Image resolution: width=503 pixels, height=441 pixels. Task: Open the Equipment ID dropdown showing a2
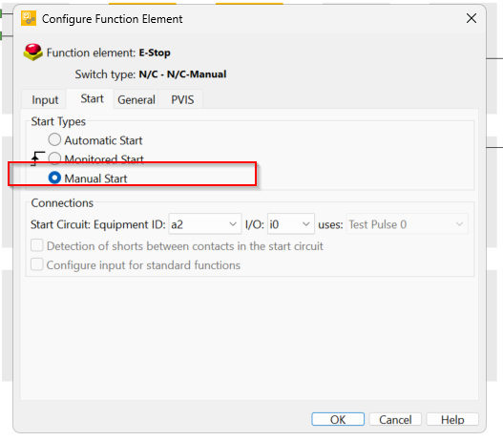(205, 224)
